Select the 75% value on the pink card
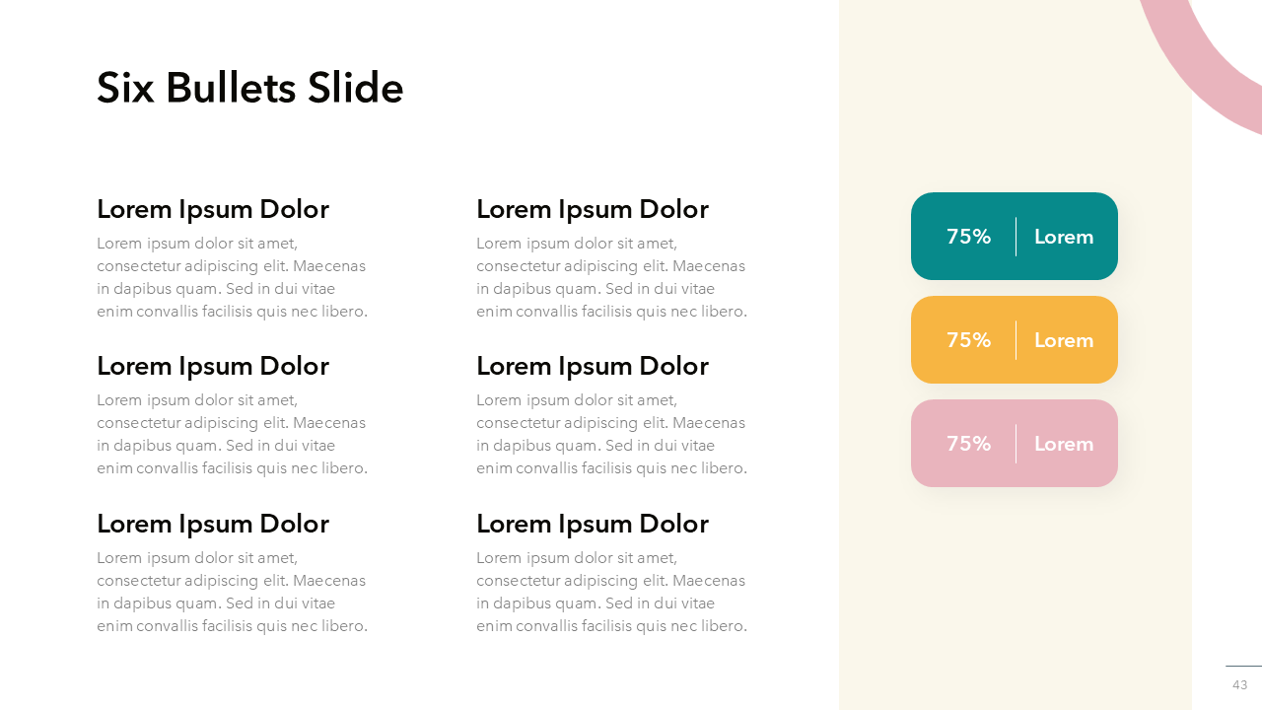 [x=968, y=444]
